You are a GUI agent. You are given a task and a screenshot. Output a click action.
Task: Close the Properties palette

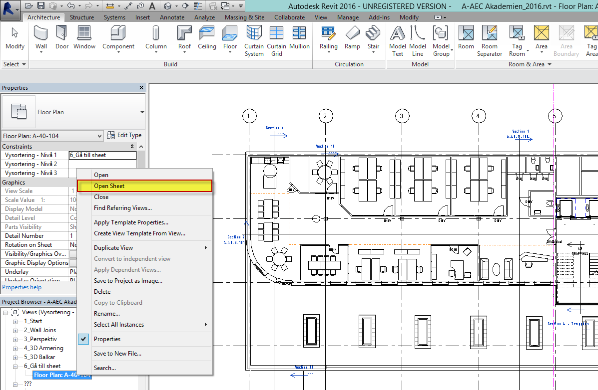[141, 88]
